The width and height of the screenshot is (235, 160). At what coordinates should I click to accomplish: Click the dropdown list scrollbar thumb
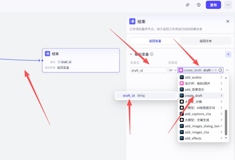click(x=226, y=122)
